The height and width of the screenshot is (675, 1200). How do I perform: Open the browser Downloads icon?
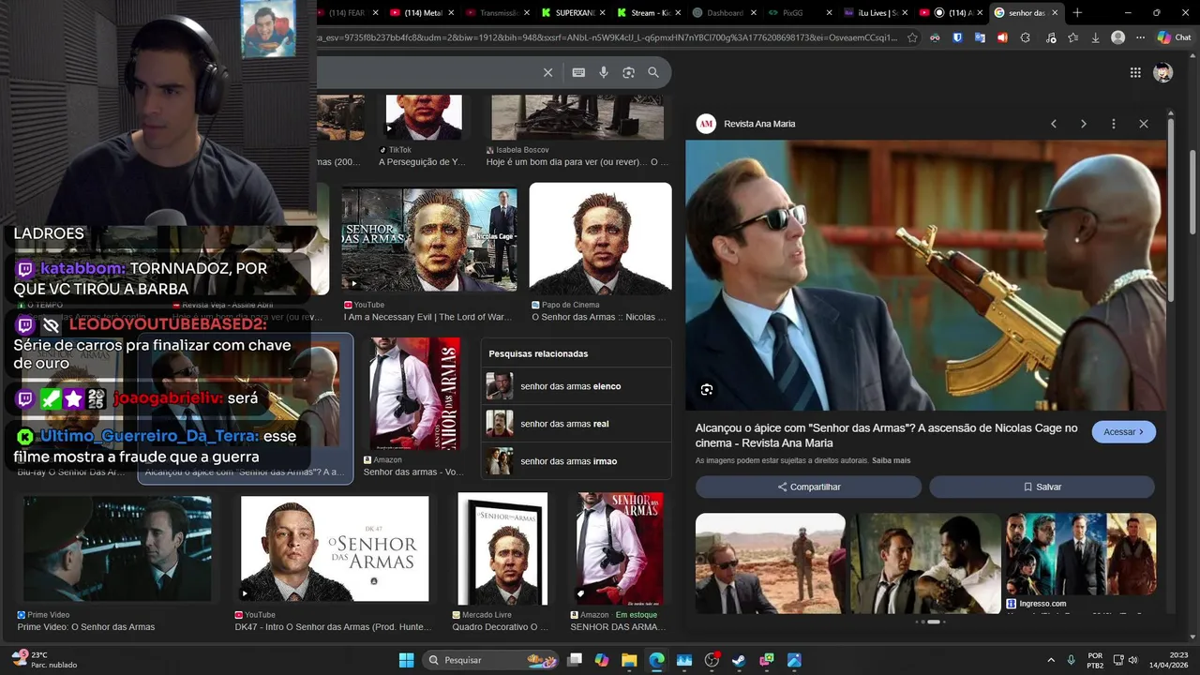coord(1095,37)
